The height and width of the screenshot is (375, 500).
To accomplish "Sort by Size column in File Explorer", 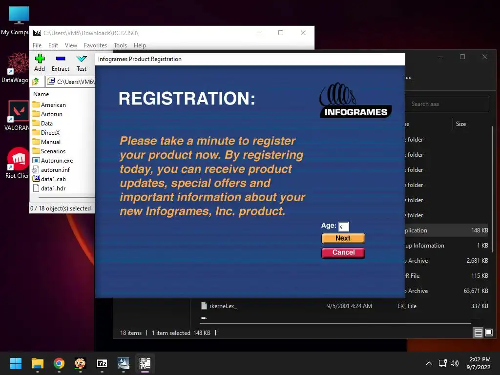I will click(461, 124).
